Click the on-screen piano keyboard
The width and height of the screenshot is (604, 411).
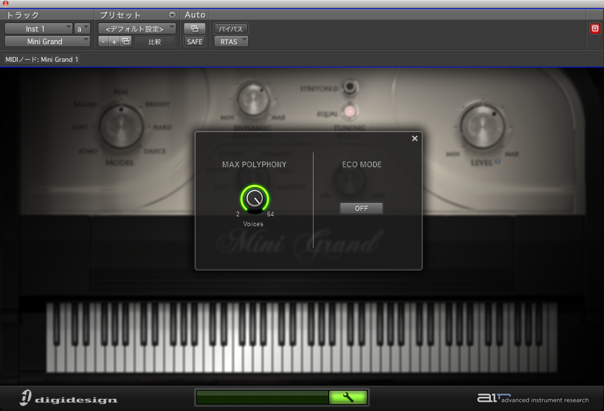(x=302, y=337)
